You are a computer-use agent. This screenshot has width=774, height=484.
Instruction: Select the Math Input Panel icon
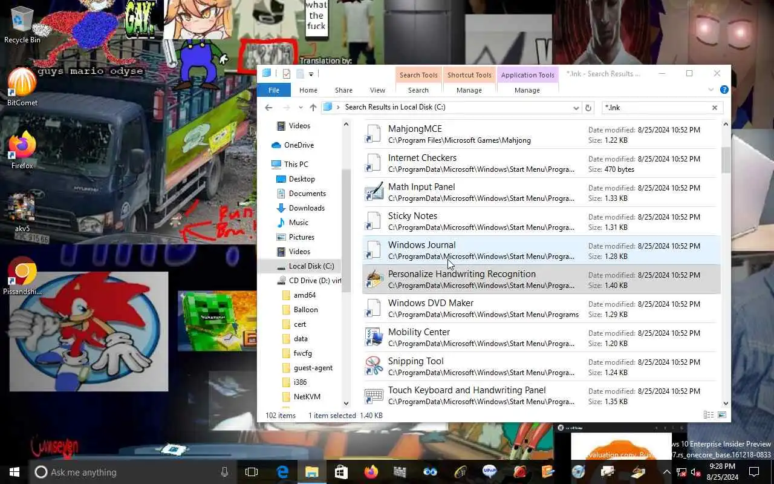(x=374, y=192)
